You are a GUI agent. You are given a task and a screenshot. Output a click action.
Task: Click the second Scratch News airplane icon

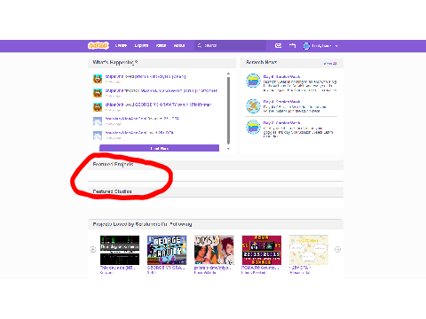[x=253, y=106]
